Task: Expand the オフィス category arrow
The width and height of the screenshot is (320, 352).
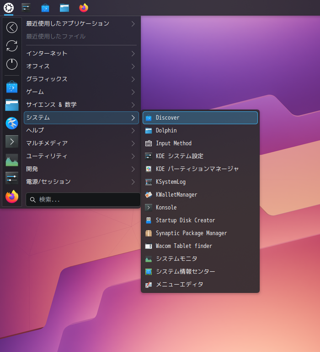Action: click(x=133, y=66)
